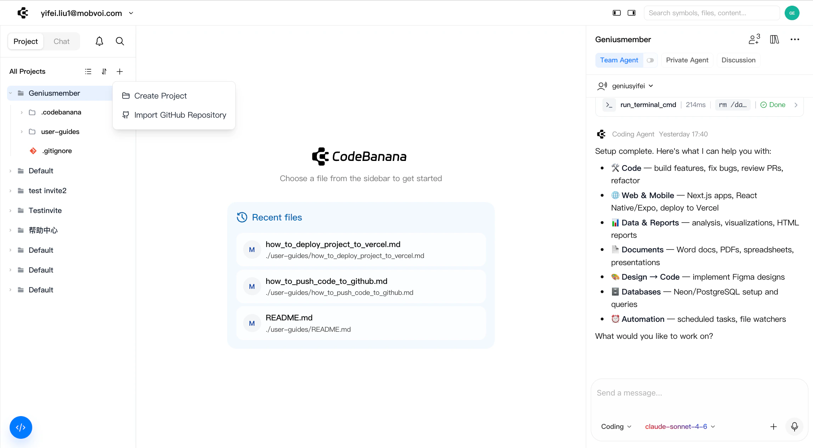Toggle the left sidebar panel icon

[x=617, y=13]
